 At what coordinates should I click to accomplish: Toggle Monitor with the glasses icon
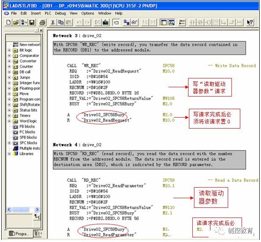coord(135,22)
